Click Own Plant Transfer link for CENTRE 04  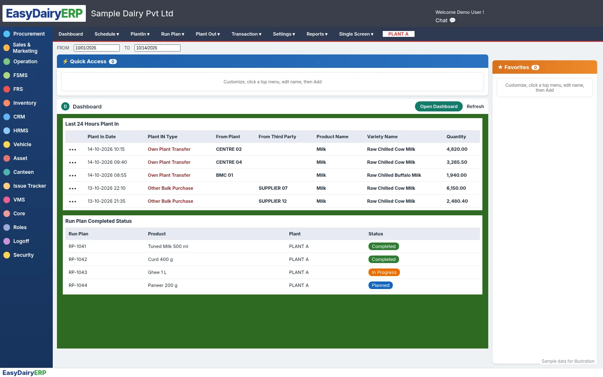[169, 162]
